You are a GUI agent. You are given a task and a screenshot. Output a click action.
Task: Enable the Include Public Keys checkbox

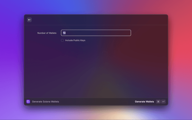[62, 40]
